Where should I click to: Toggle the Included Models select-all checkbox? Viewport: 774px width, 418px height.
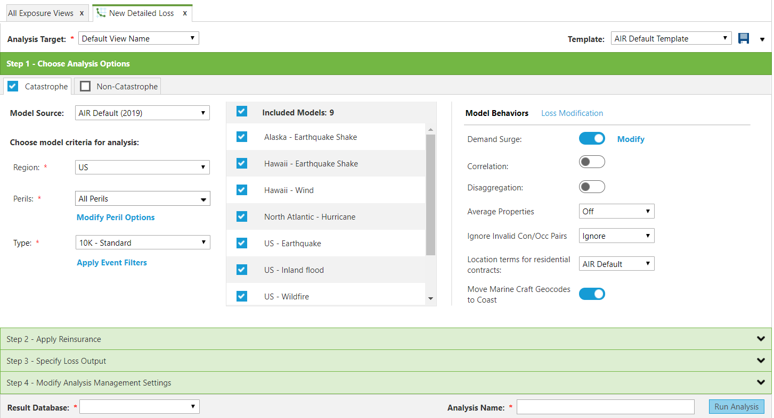point(242,111)
